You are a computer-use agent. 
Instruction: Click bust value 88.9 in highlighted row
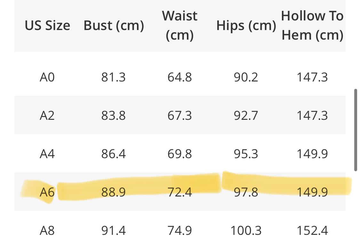pyautogui.click(x=114, y=192)
